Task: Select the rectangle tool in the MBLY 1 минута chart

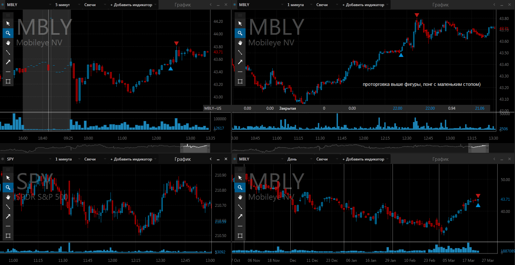Action: pos(240,81)
